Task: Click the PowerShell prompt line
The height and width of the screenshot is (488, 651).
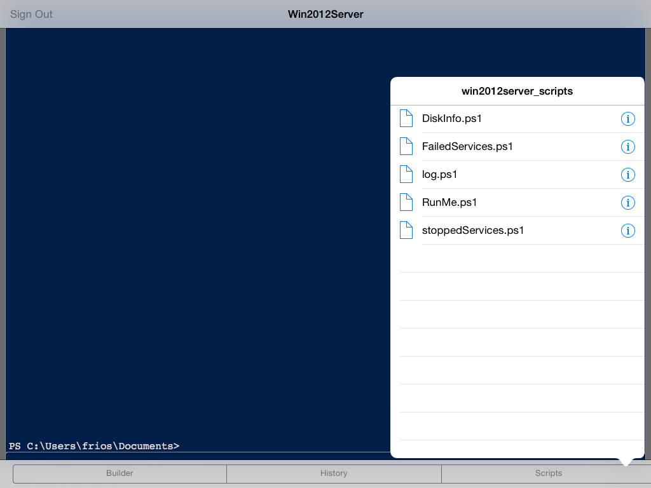Action: (94, 446)
